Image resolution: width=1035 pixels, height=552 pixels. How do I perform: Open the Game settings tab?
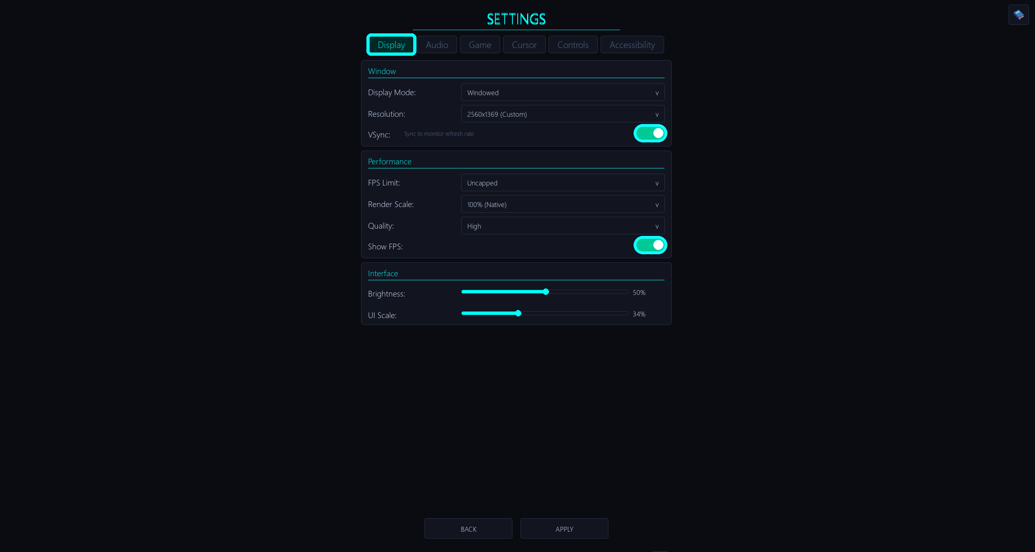480,45
